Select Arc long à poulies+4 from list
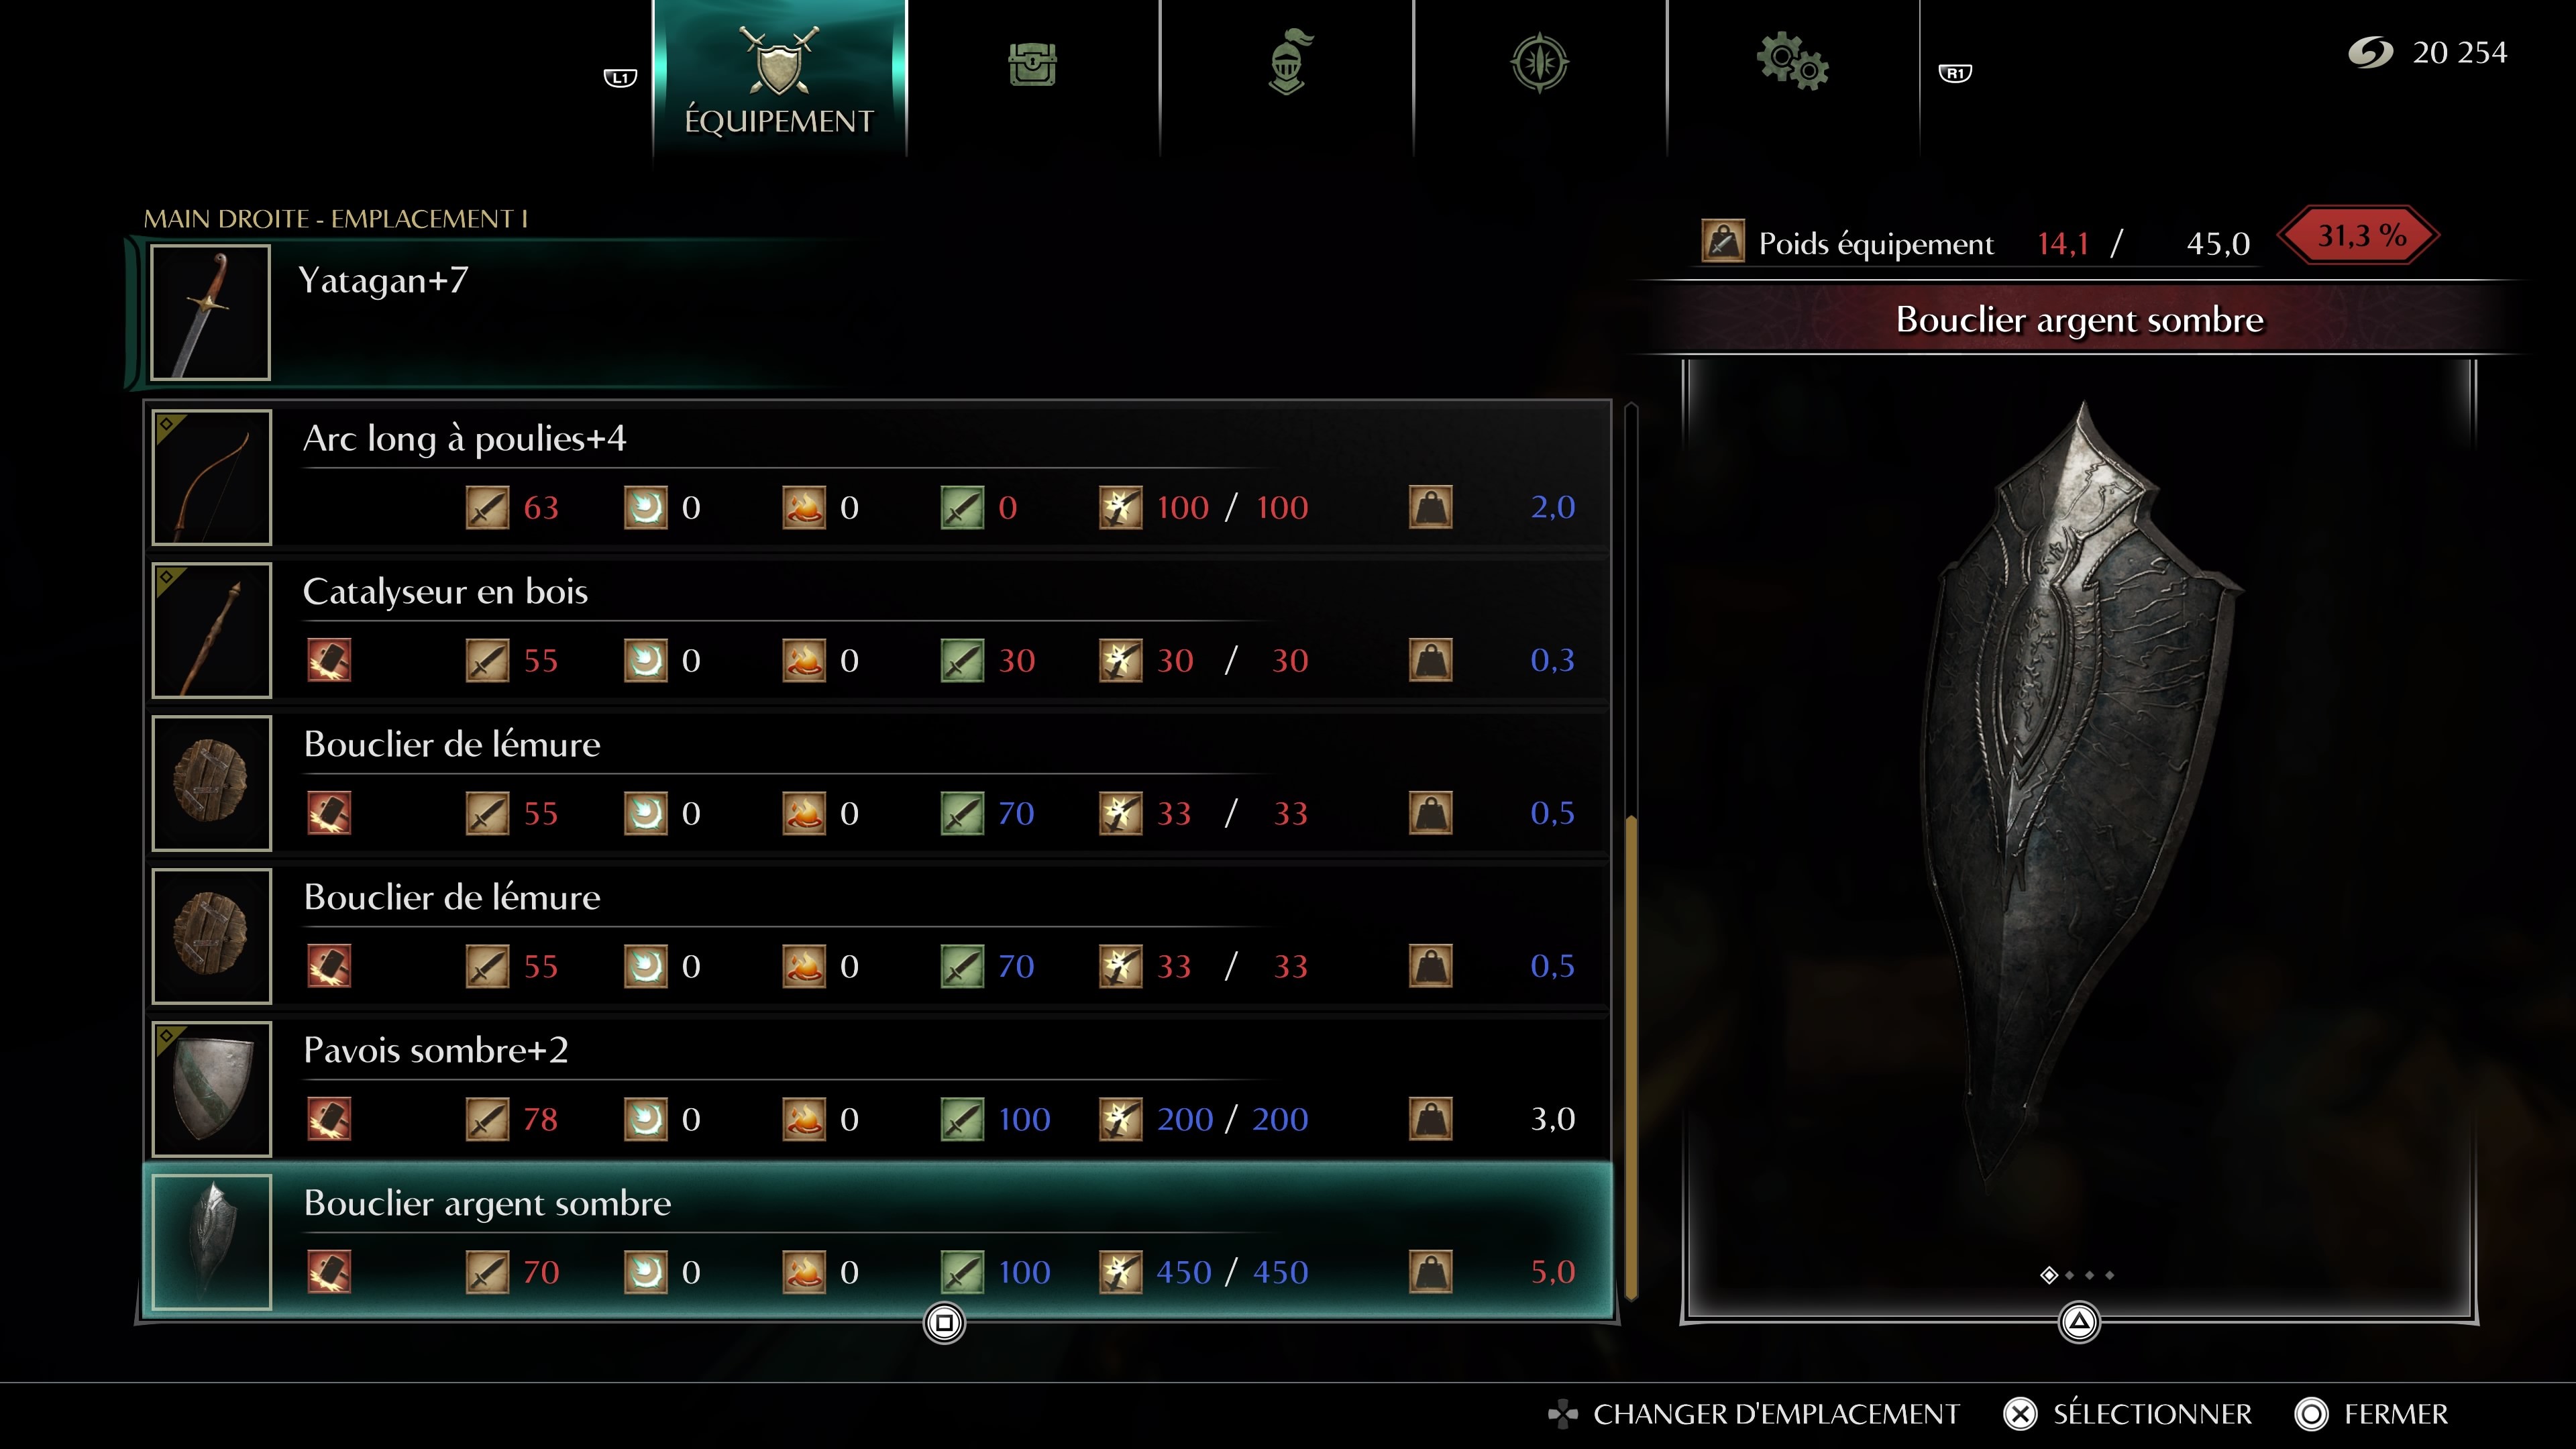The height and width of the screenshot is (1449, 2576). [878, 477]
